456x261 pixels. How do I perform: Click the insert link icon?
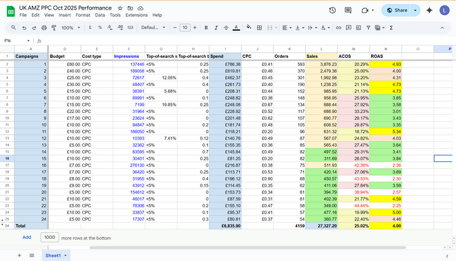[x=339, y=28]
